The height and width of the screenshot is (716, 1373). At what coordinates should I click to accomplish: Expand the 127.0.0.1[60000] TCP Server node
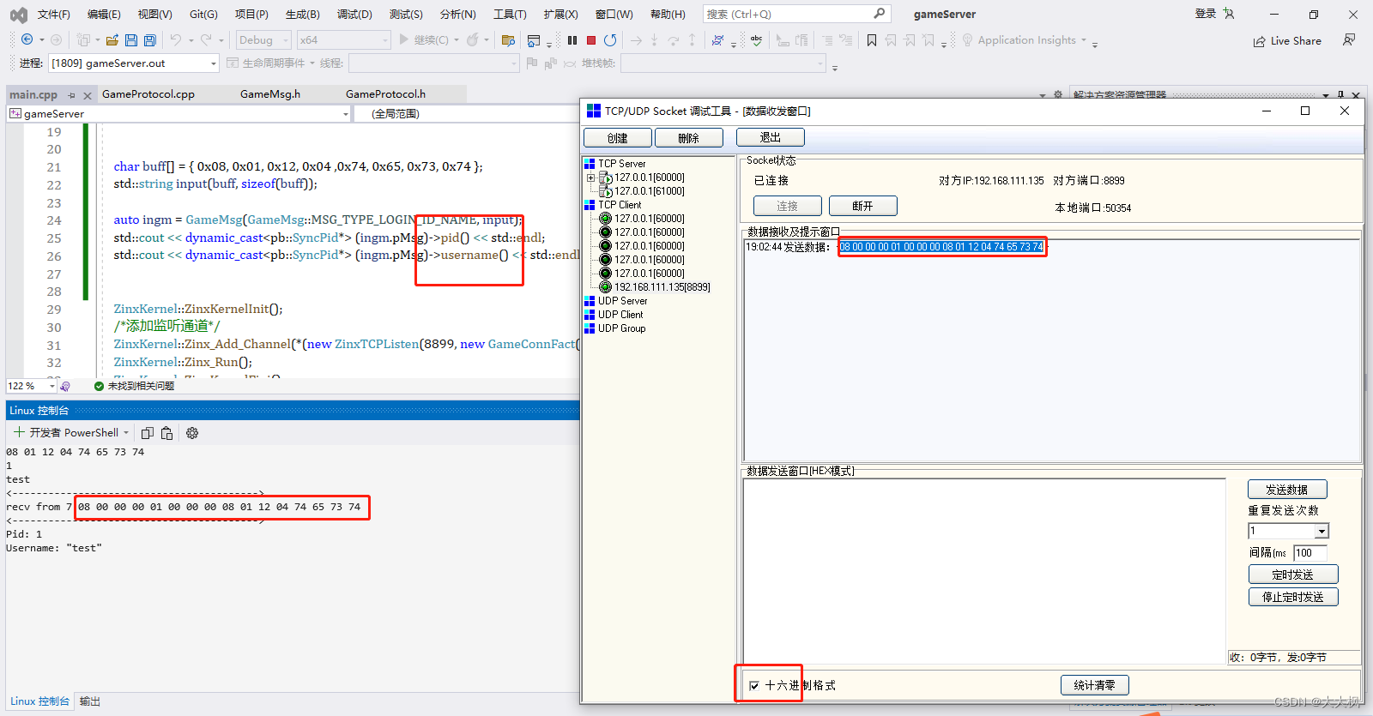click(590, 177)
